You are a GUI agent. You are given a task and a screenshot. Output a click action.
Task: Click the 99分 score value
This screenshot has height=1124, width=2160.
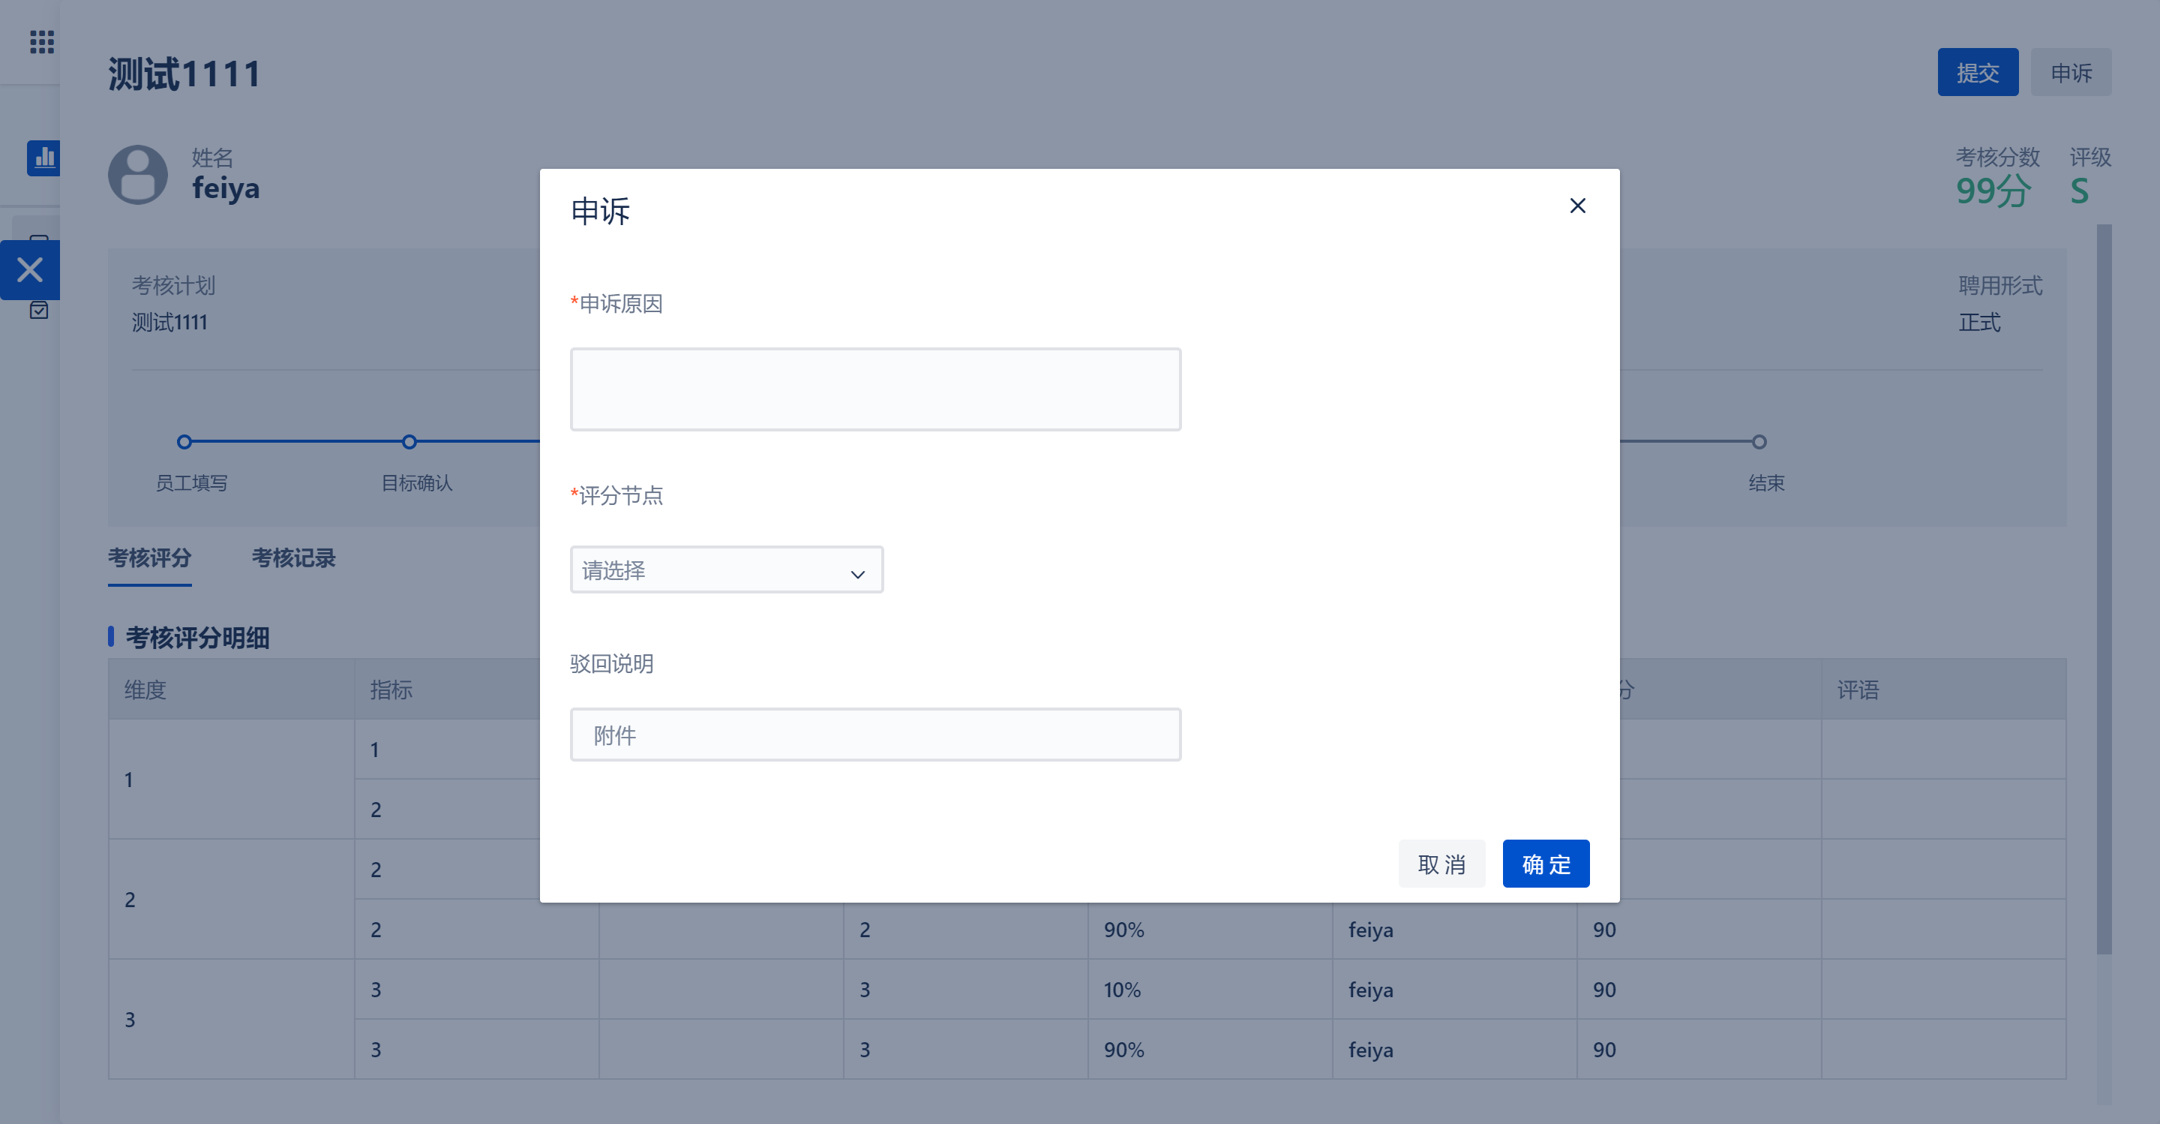(x=1994, y=191)
